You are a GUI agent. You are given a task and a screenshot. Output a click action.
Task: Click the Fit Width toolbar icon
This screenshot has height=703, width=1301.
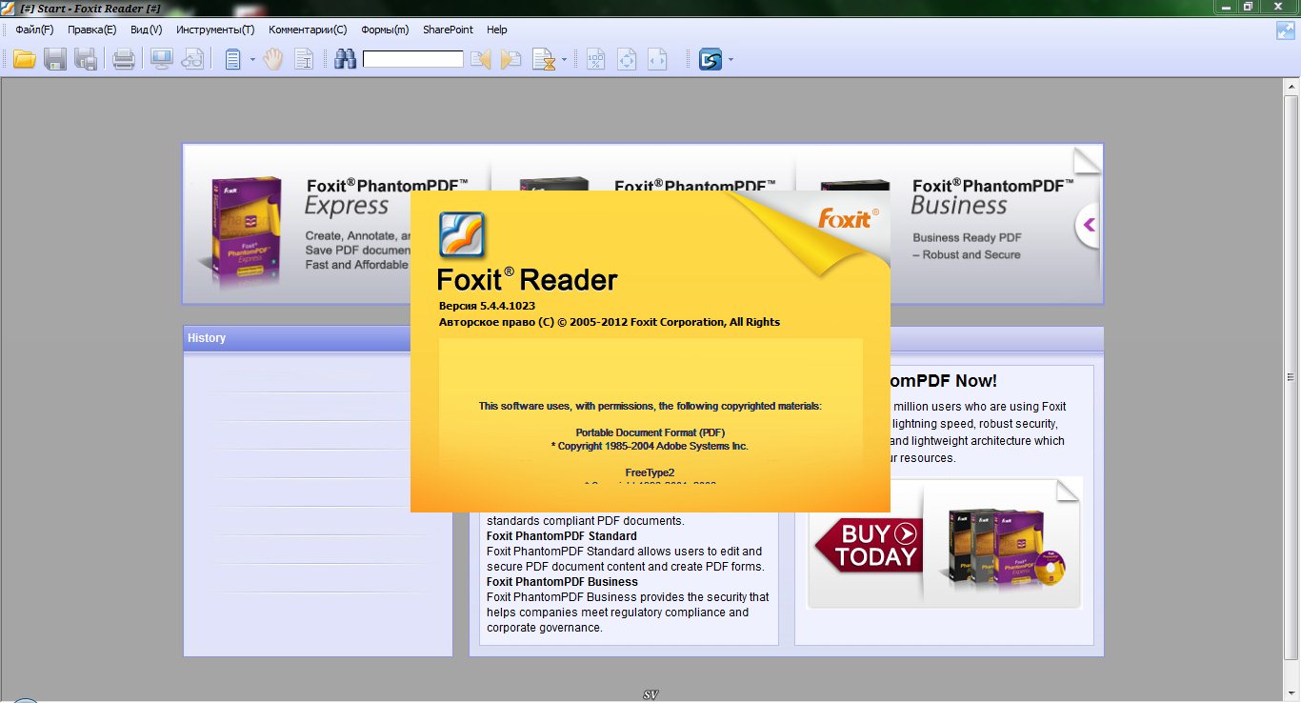pos(657,60)
